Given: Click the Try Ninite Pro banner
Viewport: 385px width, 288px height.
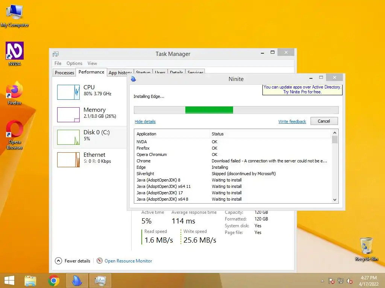Looking at the screenshot, I should coord(302,89).
